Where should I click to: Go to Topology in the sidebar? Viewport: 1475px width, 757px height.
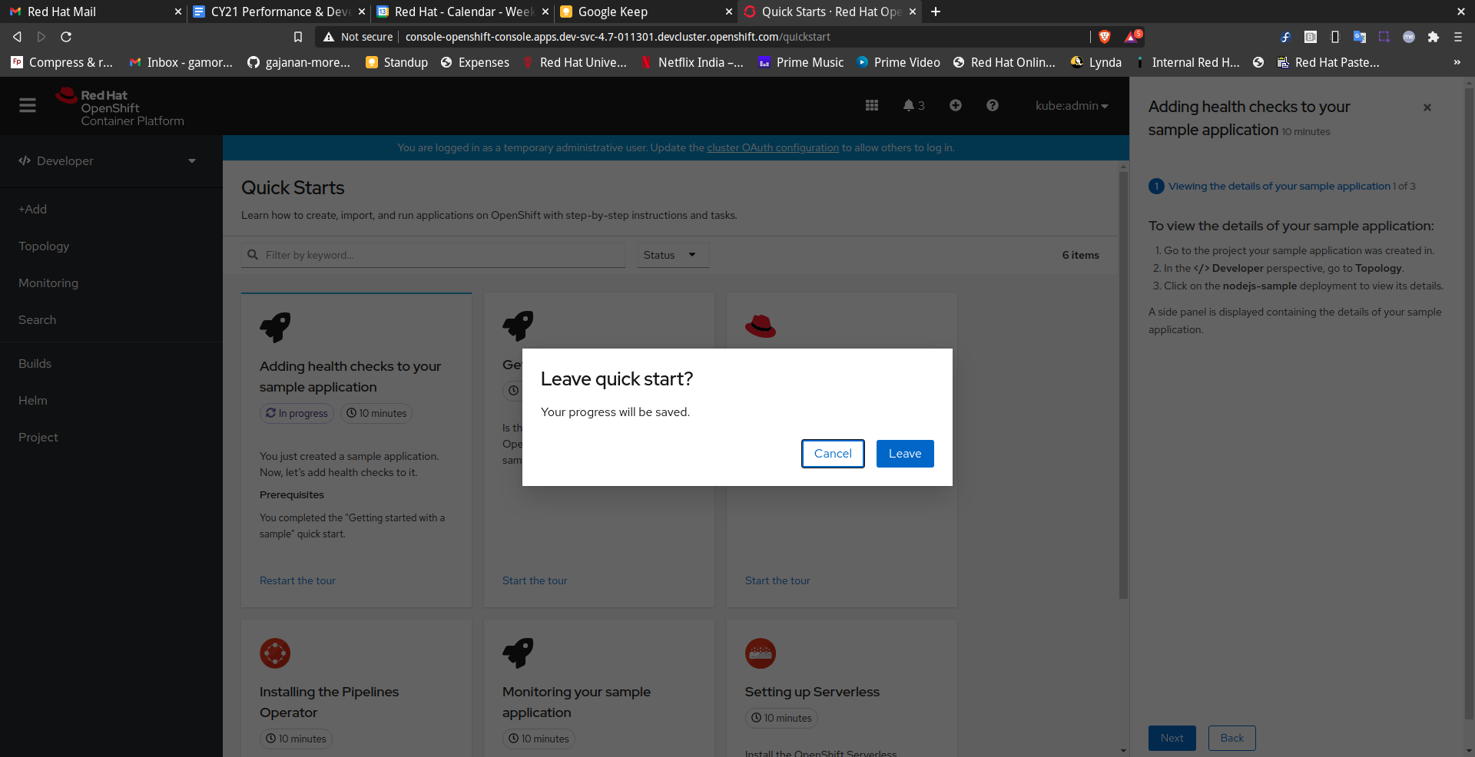click(x=44, y=246)
